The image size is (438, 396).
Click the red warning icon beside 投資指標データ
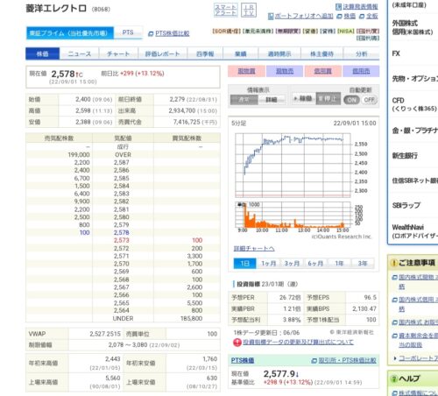(237, 343)
